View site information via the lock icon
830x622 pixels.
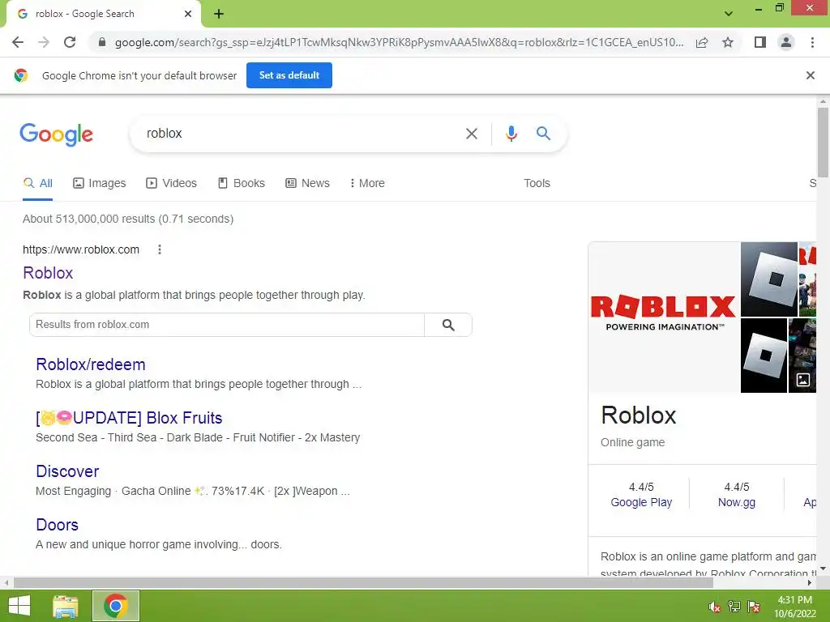(103, 42)
